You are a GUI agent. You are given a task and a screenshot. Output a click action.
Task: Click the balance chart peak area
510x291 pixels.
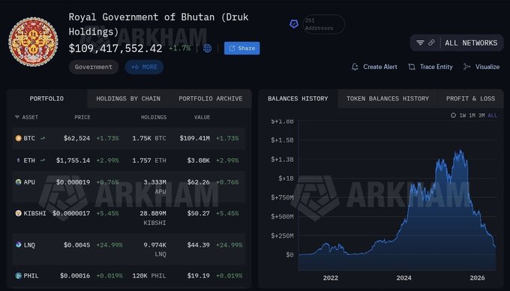pyautogui.click(x=460, y=152)
